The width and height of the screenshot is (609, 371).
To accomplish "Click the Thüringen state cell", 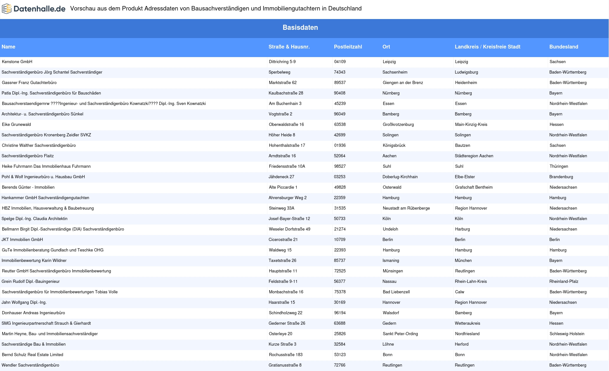I will pos(559,166).
